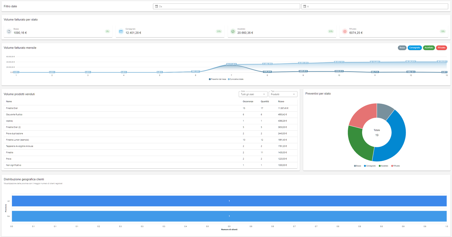
Task: Click the 31% badge on Consegnato card
Action: click(219, 31)
